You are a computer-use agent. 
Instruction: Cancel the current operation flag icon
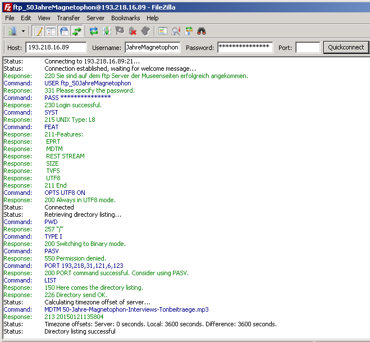tap(120, 31)
